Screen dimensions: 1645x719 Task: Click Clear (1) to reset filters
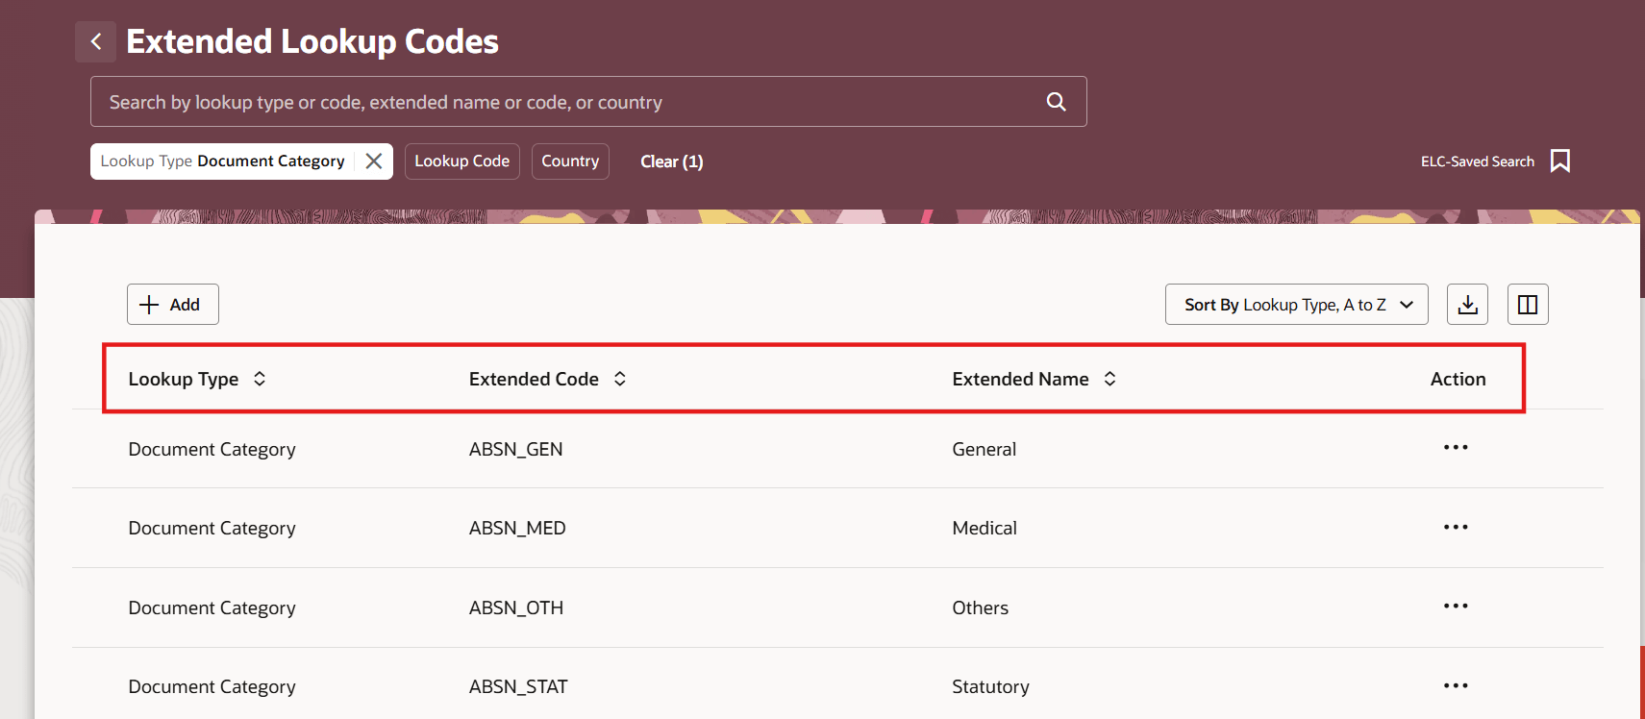[x=671, y=161]
